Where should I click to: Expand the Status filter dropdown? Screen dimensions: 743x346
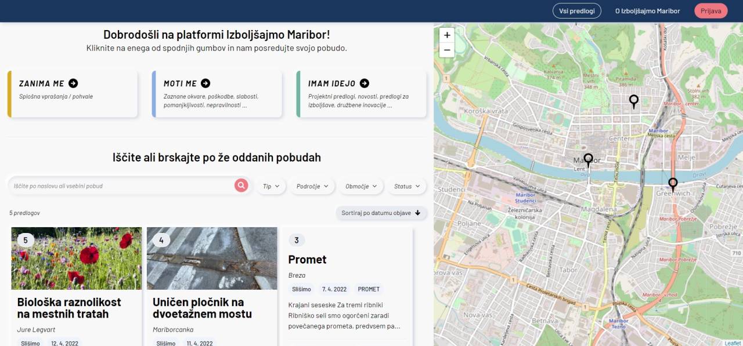click(406, 187)
